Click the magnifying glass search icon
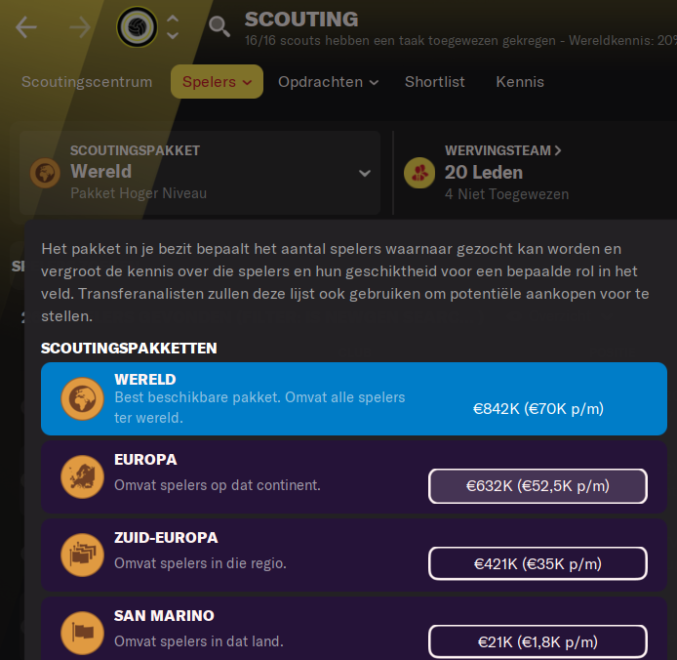The width and height of the screenshot is (677, 660). [x=219, y=26]
